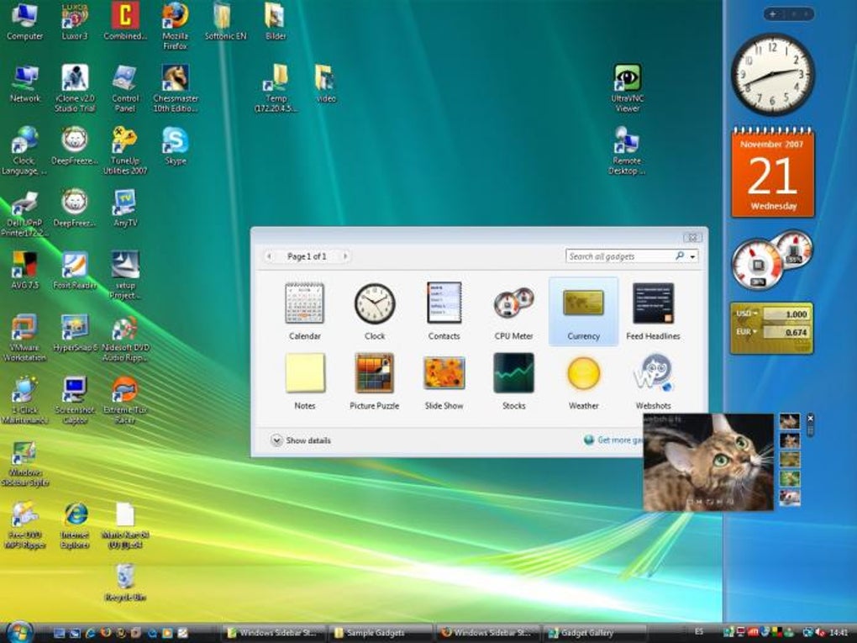Open the video folder on desktop
The image size is (857, 643).
point(326,84)
